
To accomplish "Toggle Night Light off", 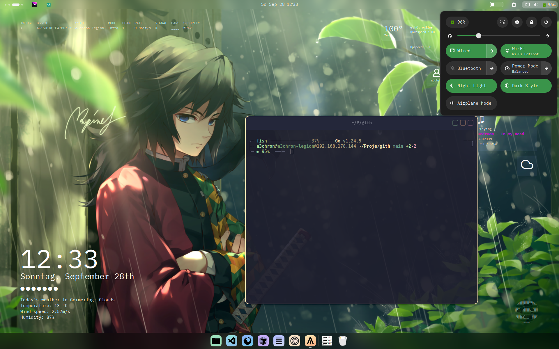I will [x=471, y=86].
